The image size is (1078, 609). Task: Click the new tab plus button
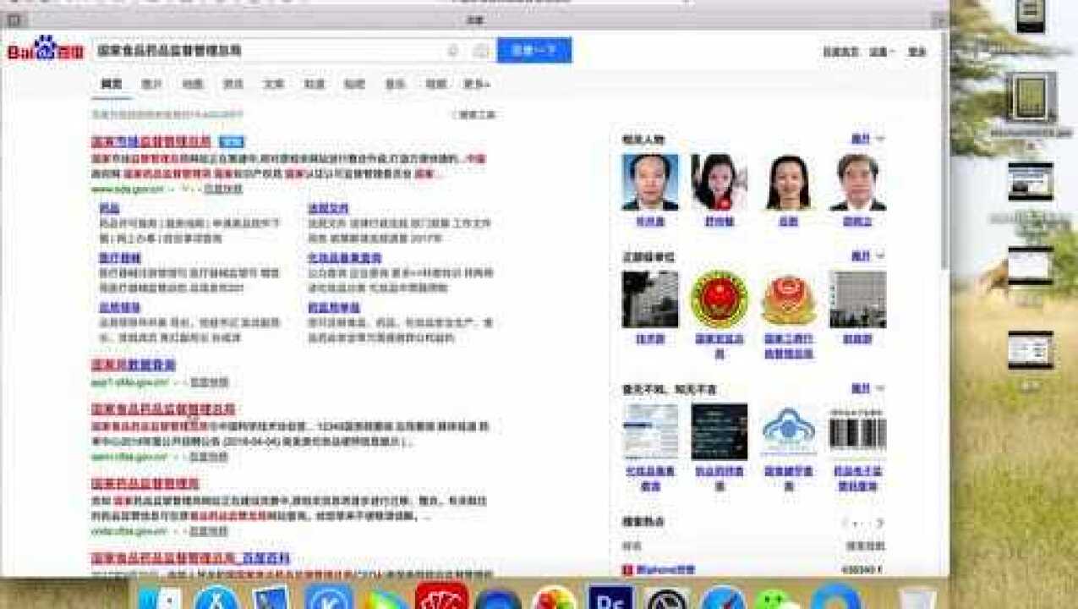point(938,20)
